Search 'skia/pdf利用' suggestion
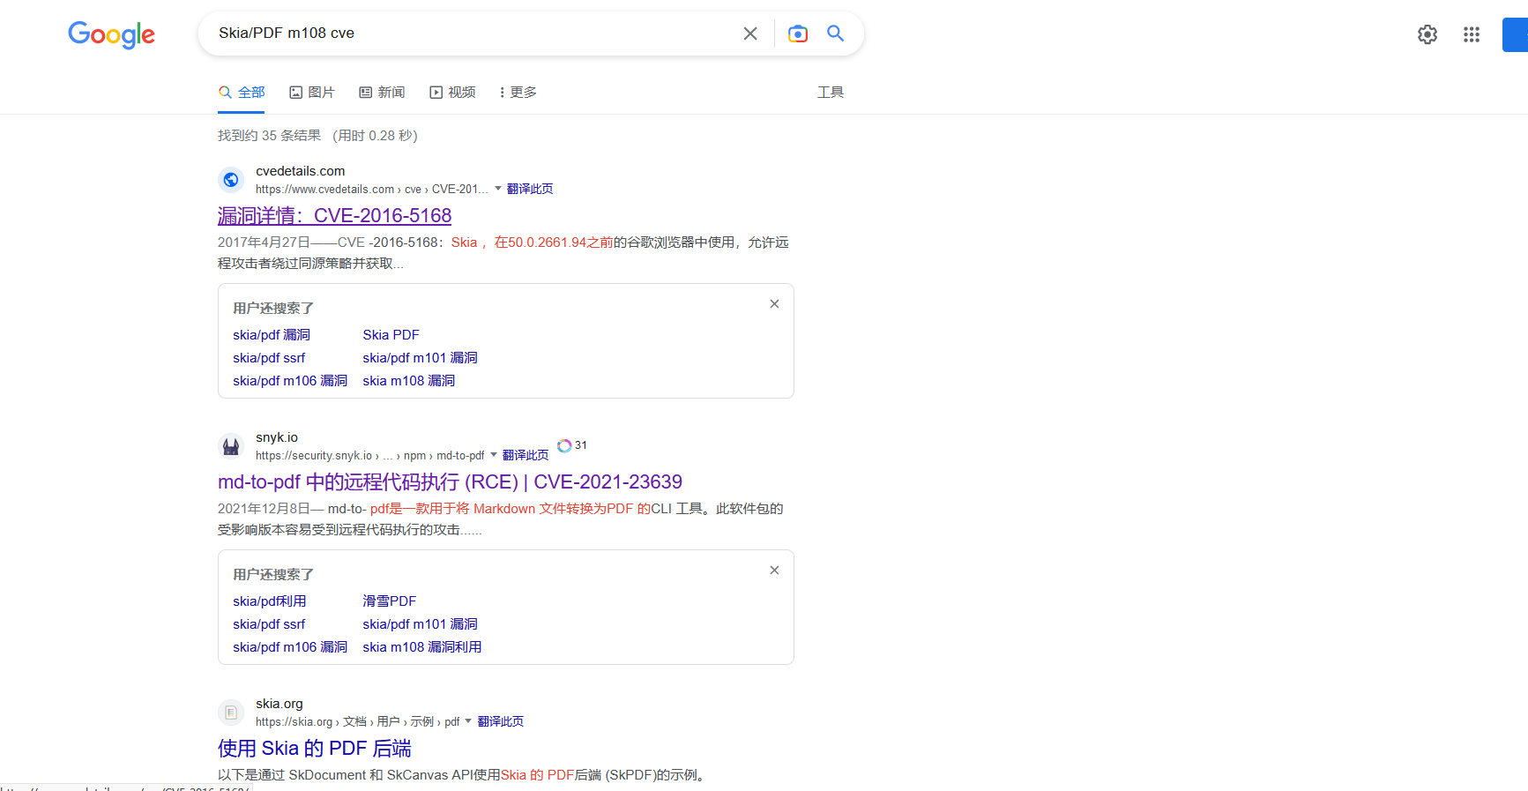The image size is (1528, 791). [270, 601]
